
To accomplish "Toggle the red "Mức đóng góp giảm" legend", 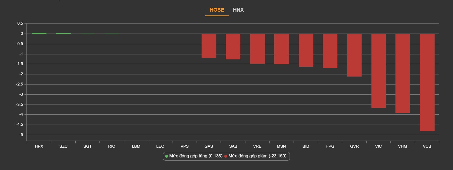I will point(257,156).
